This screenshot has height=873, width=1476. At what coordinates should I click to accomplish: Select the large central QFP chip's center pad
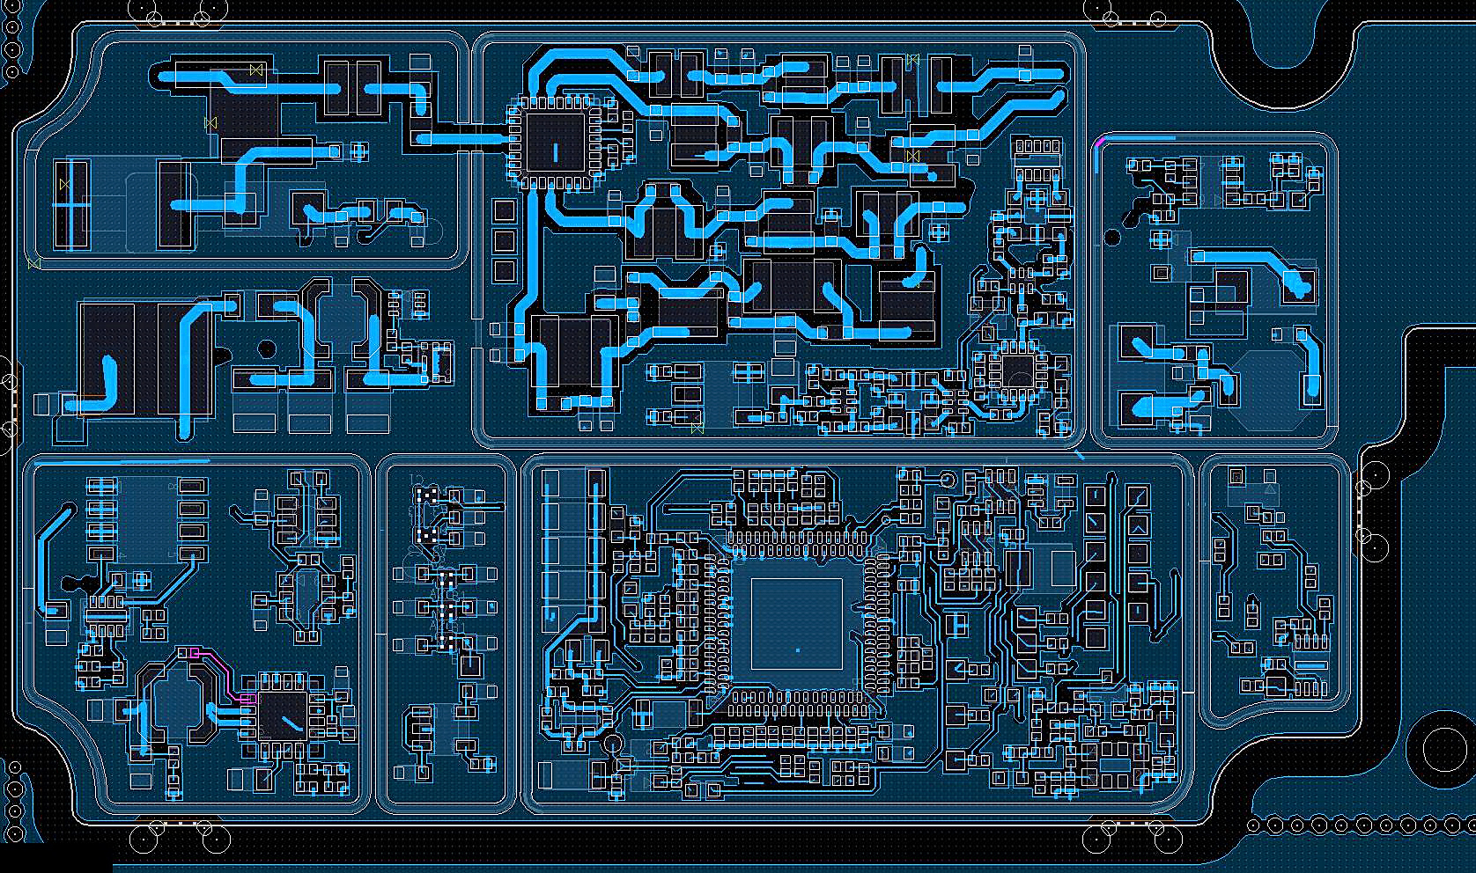pos(797,622)
